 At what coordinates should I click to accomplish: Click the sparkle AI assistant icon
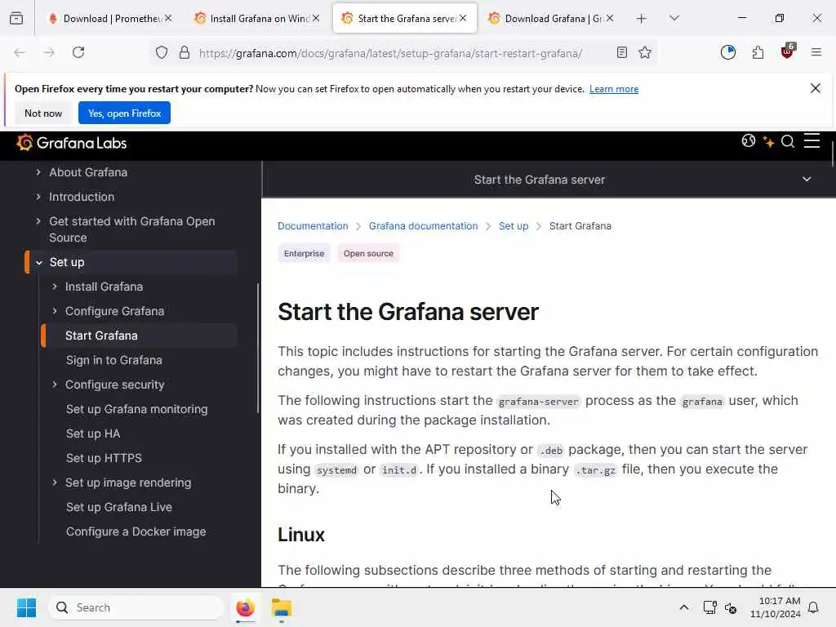(x=768, y=141)
